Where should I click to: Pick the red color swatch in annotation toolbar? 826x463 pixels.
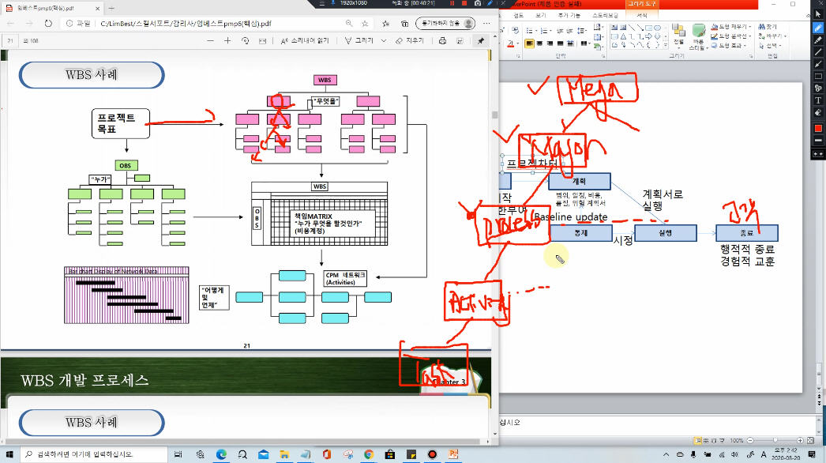pos(817,128)
